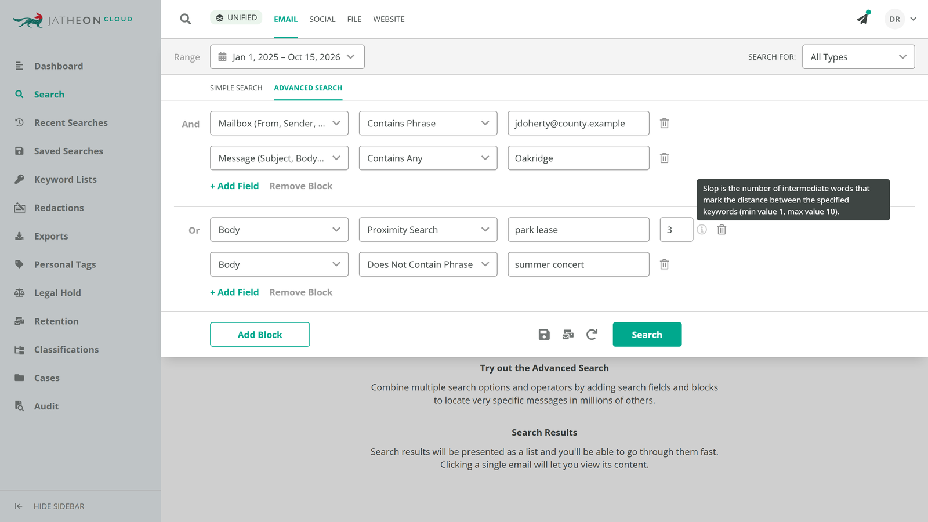Open the Contains Any operator dropdown
The image size is (928, 522).
pyautogui.click(x=428, y=158)
